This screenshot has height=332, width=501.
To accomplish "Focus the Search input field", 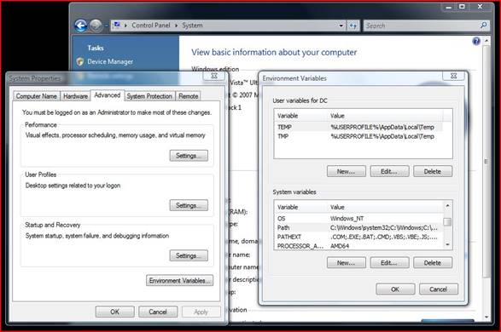I will tap(422, 26).
